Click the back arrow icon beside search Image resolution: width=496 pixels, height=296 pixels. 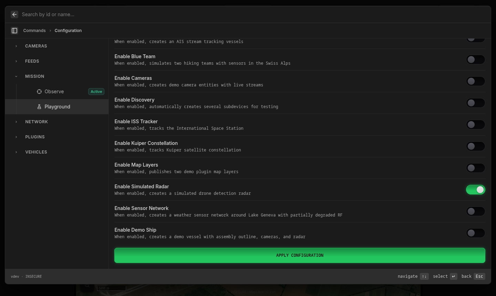pos(14,14)
